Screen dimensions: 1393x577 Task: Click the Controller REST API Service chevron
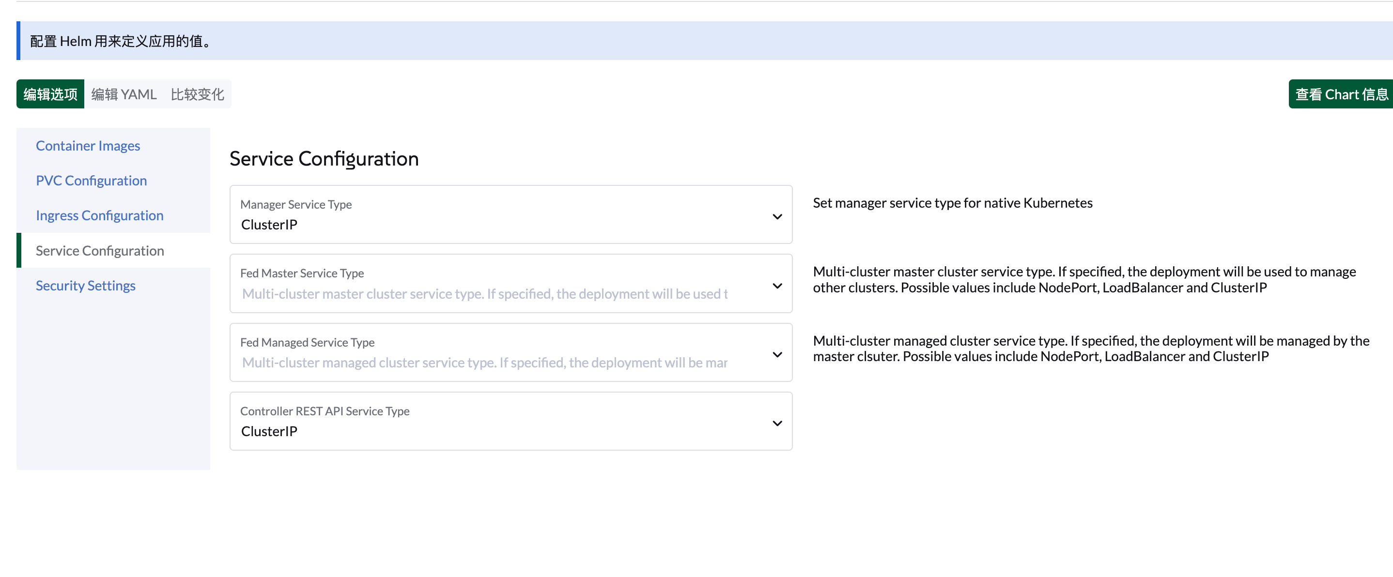point(777,423)
